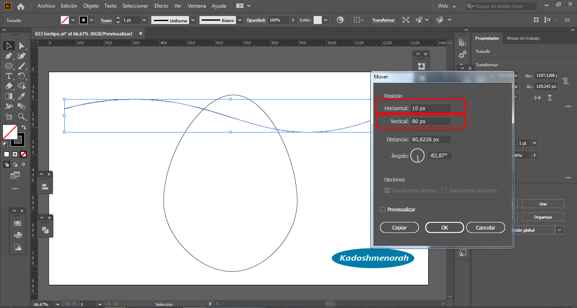Click the Home icon

tap(20, 6)
